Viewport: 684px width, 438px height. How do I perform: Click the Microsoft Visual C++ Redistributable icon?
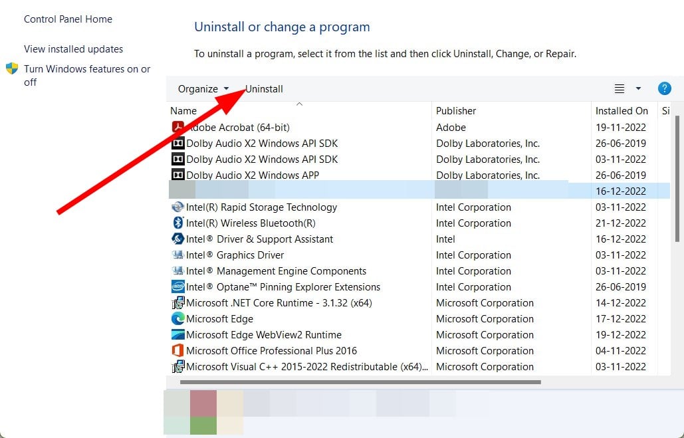click(177, 366)
